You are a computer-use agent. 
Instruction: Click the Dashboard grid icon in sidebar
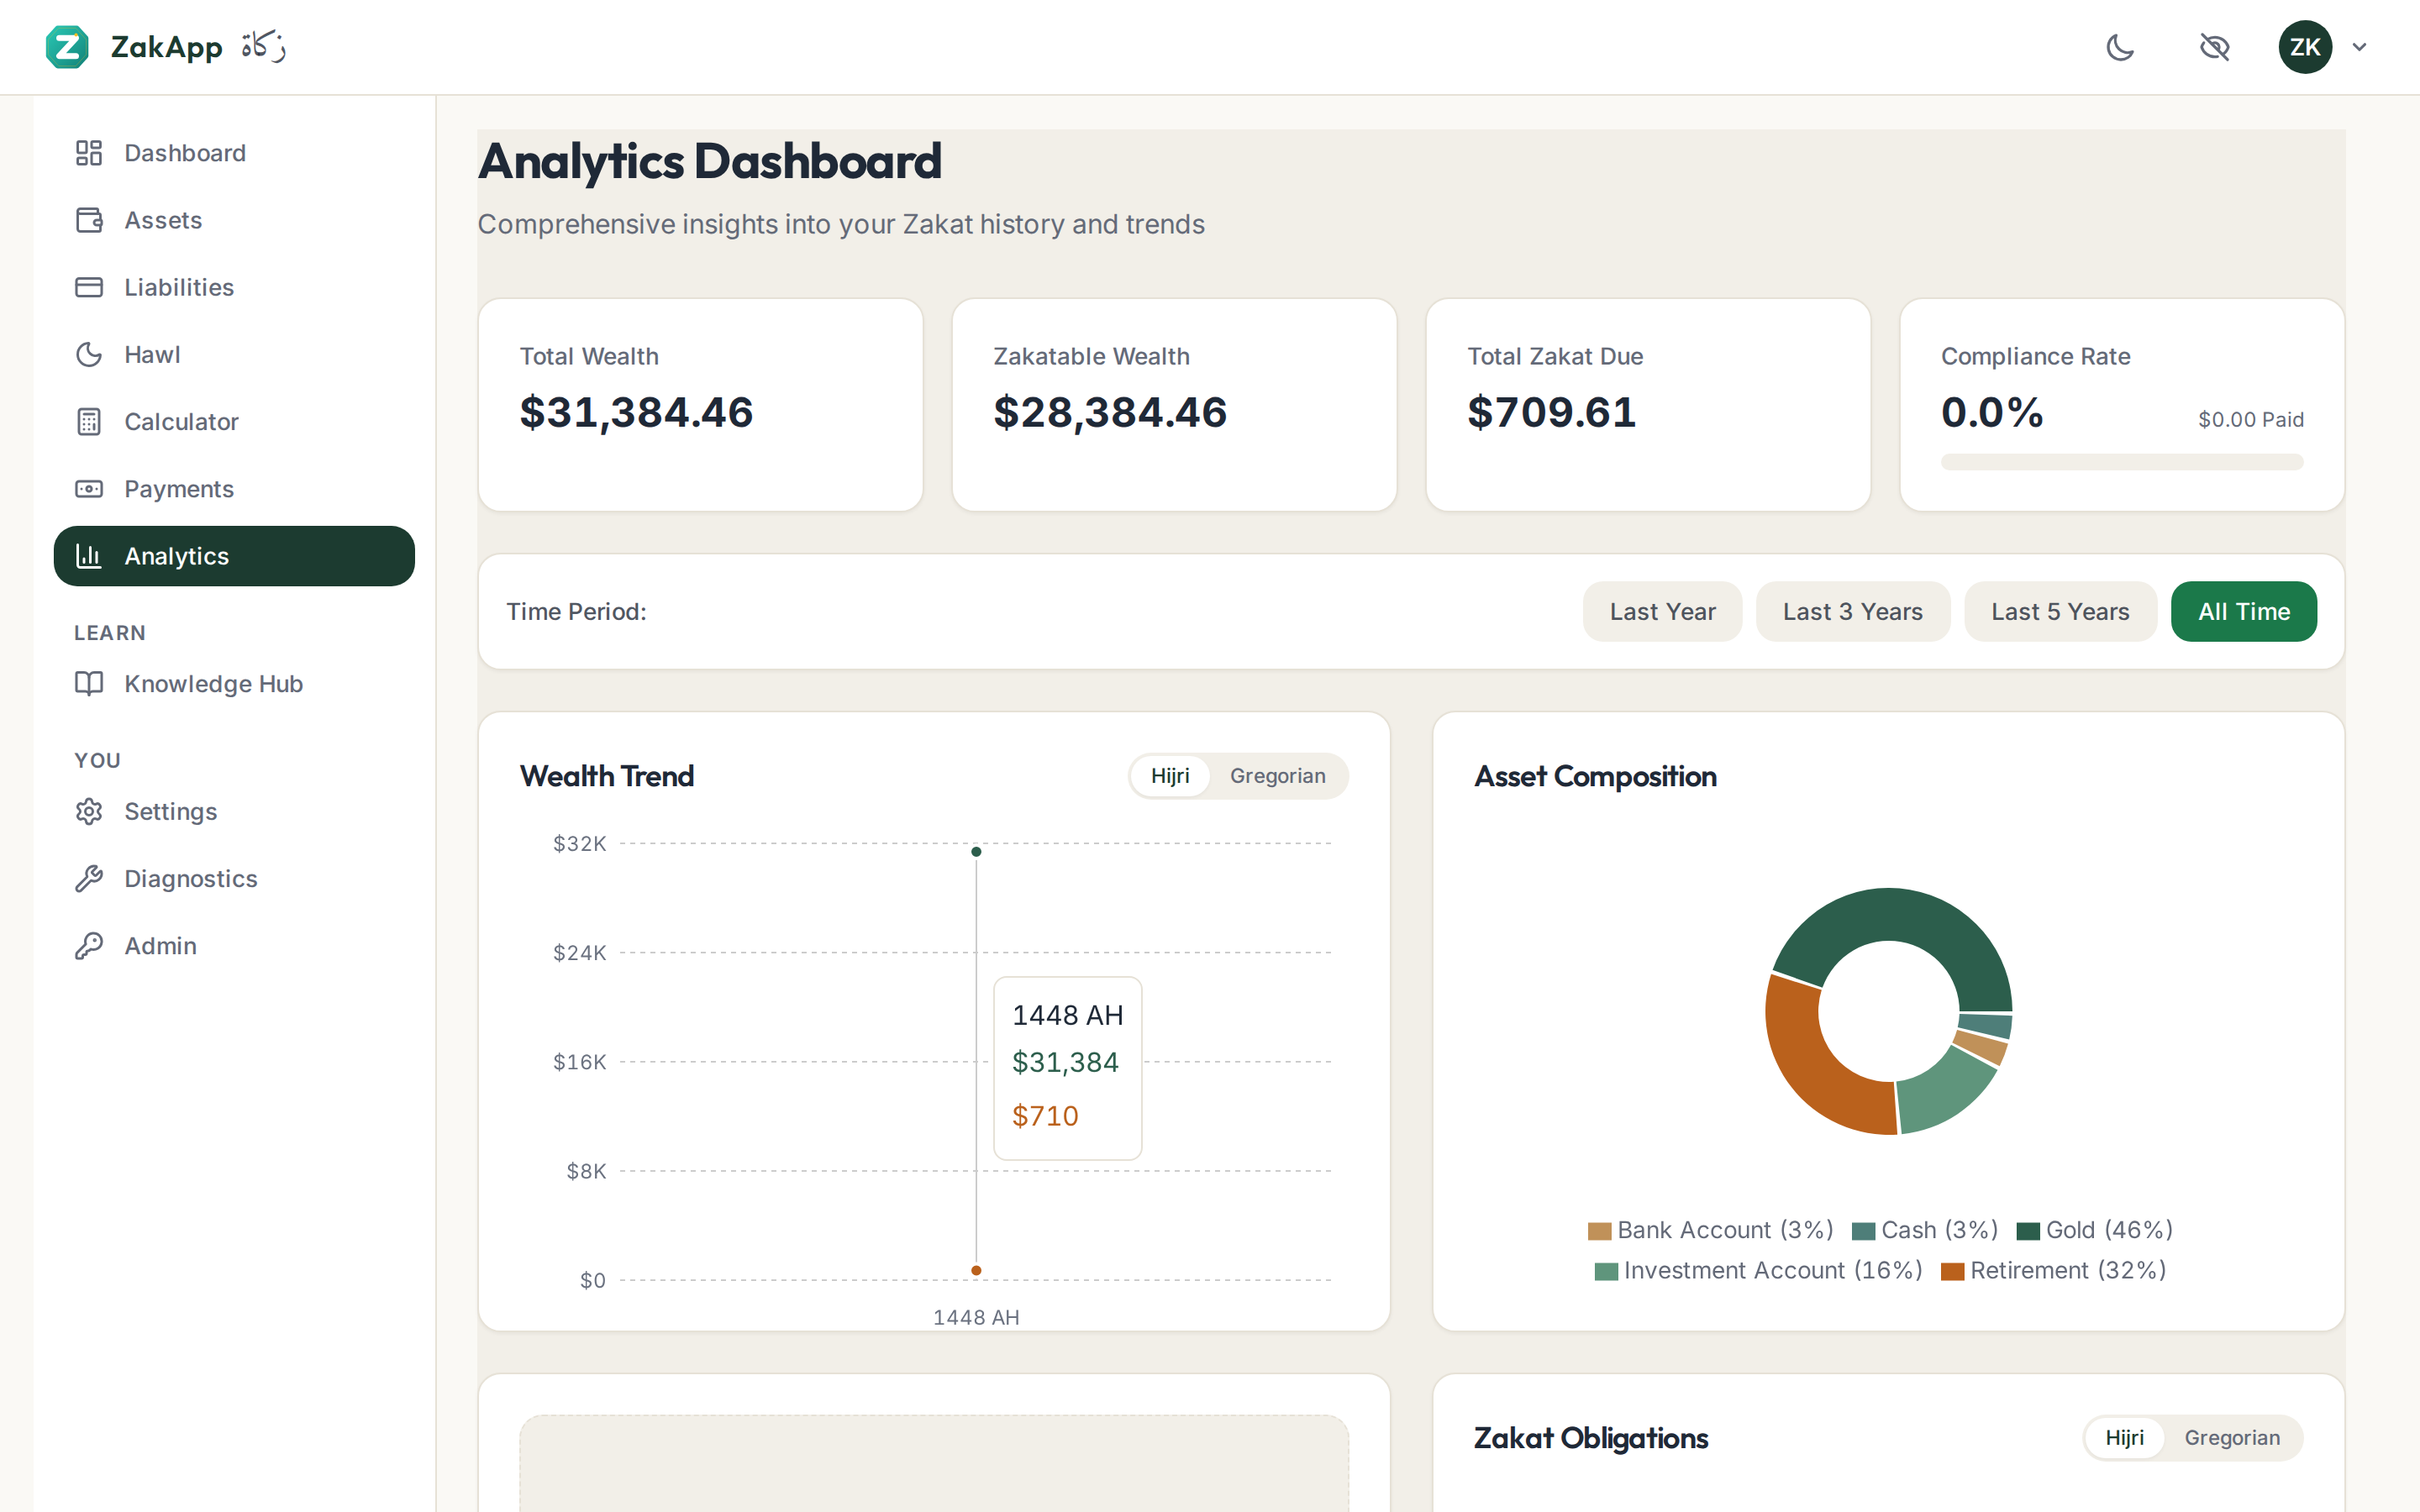89,153
